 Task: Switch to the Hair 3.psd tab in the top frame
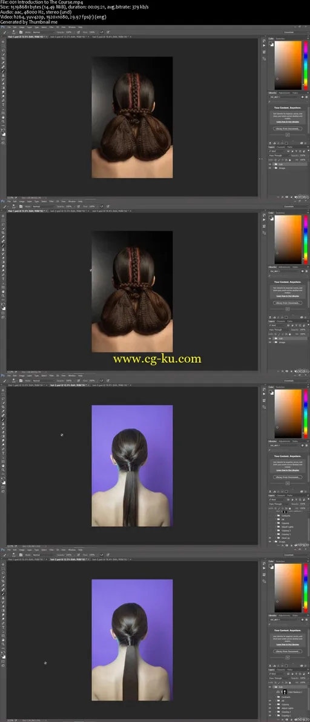click(110, 37)
